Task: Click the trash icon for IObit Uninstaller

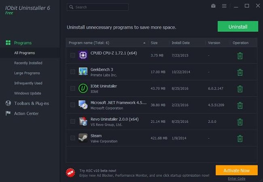Action: coord(240,89)
